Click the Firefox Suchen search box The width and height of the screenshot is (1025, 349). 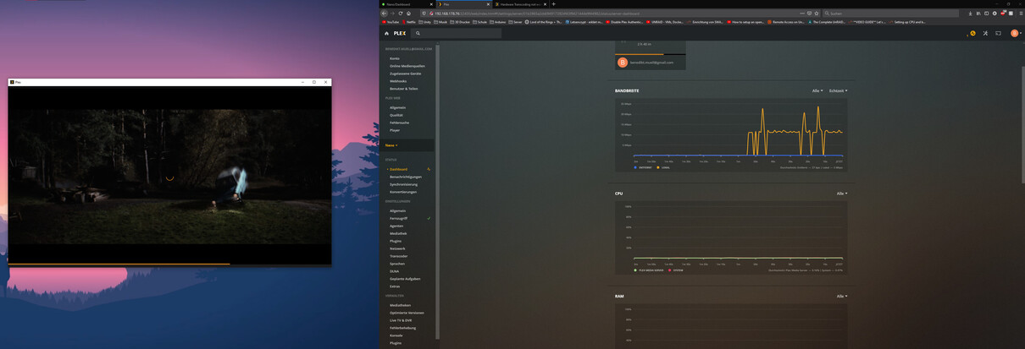pyautogui.click(x=891, y=14)
